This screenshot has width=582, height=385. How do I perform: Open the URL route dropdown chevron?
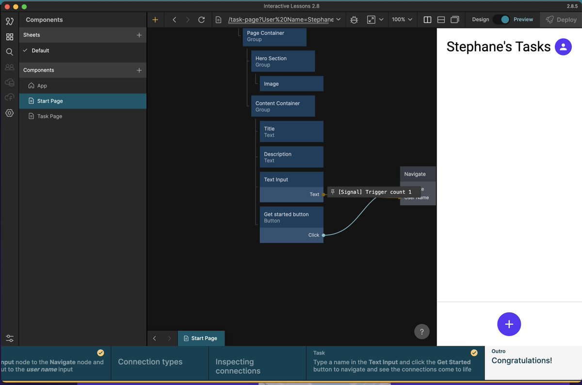(x=338, y=19)
